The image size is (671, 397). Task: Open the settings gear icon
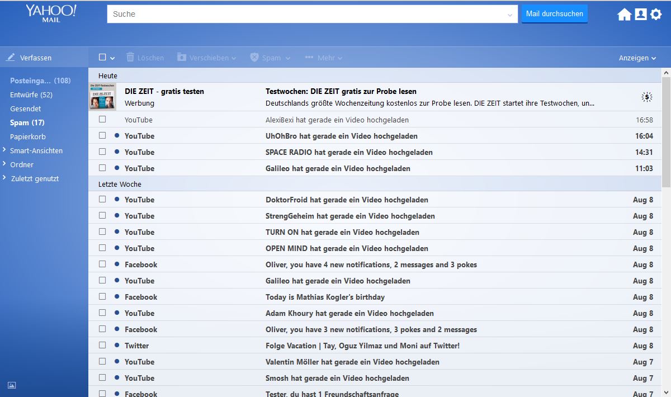click(656, 15)
